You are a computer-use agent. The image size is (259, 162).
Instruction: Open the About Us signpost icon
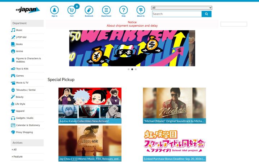point(141,10)
